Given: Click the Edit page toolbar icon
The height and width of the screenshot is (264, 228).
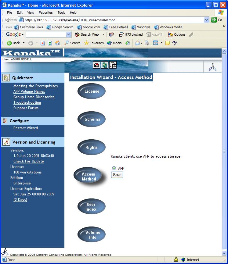Looking at the screenshot, I should coord(156,43).
